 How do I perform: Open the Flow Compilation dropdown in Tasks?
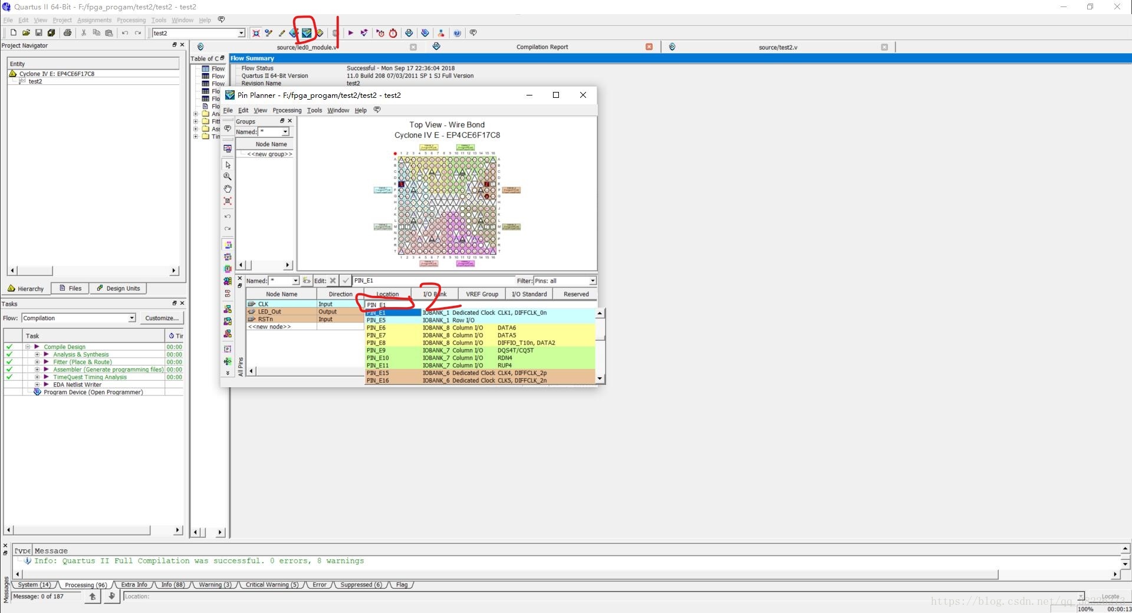tap(131, 318)
